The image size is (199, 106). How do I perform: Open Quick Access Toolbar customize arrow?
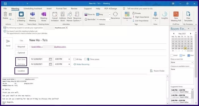(x=27, y=4)
